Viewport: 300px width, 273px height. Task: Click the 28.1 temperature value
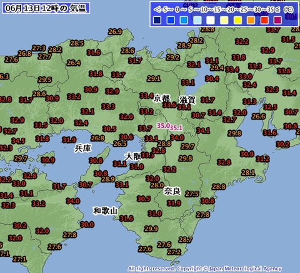tap(248, 173)
